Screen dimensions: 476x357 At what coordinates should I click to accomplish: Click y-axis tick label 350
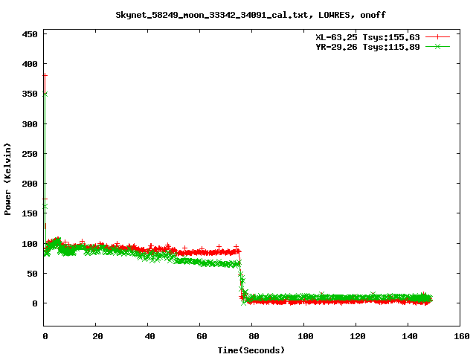30,94
